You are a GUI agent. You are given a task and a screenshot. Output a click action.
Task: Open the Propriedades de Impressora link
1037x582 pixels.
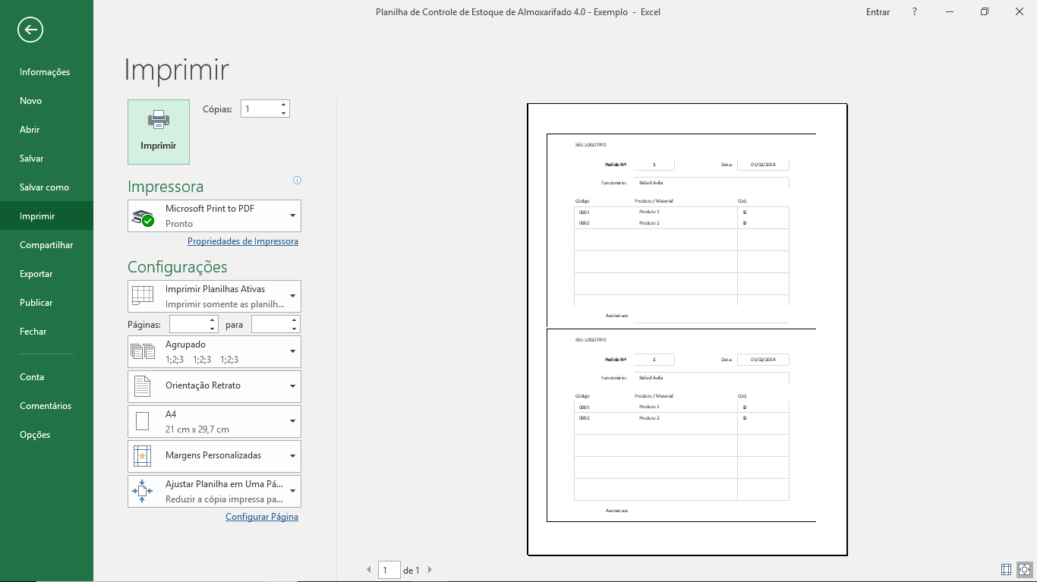[242, 241]
